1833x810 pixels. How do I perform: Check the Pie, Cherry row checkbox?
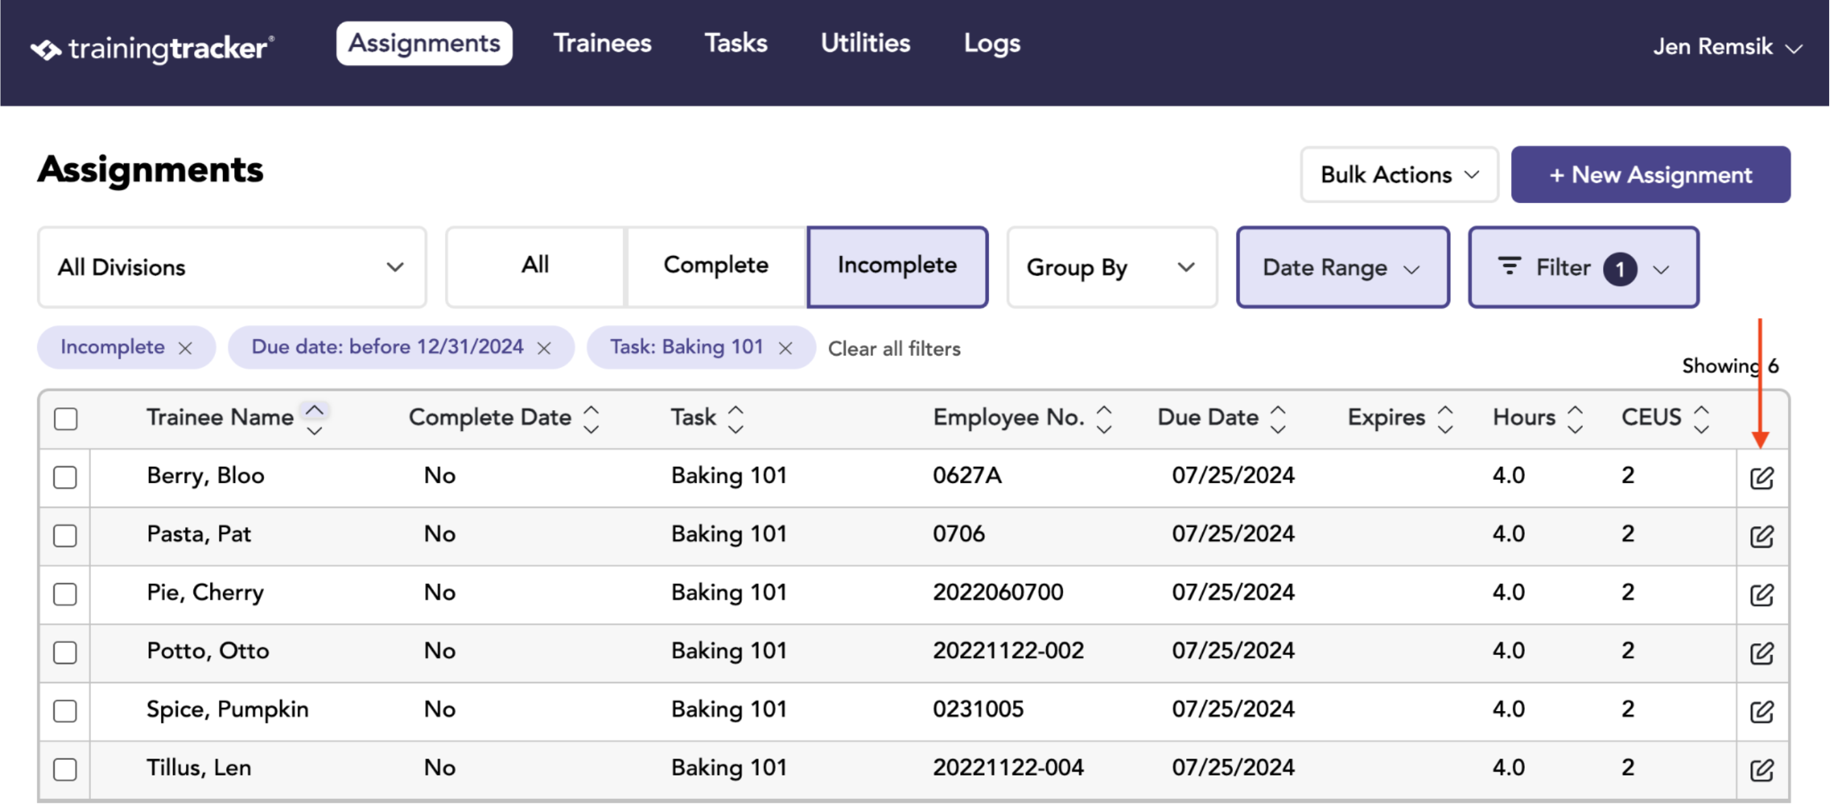pos(65,594)
